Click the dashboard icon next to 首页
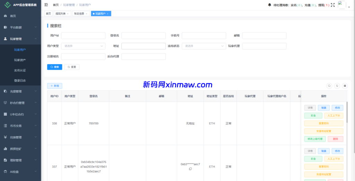This screenshot has width=355, height=181. [x=6, y=16]
